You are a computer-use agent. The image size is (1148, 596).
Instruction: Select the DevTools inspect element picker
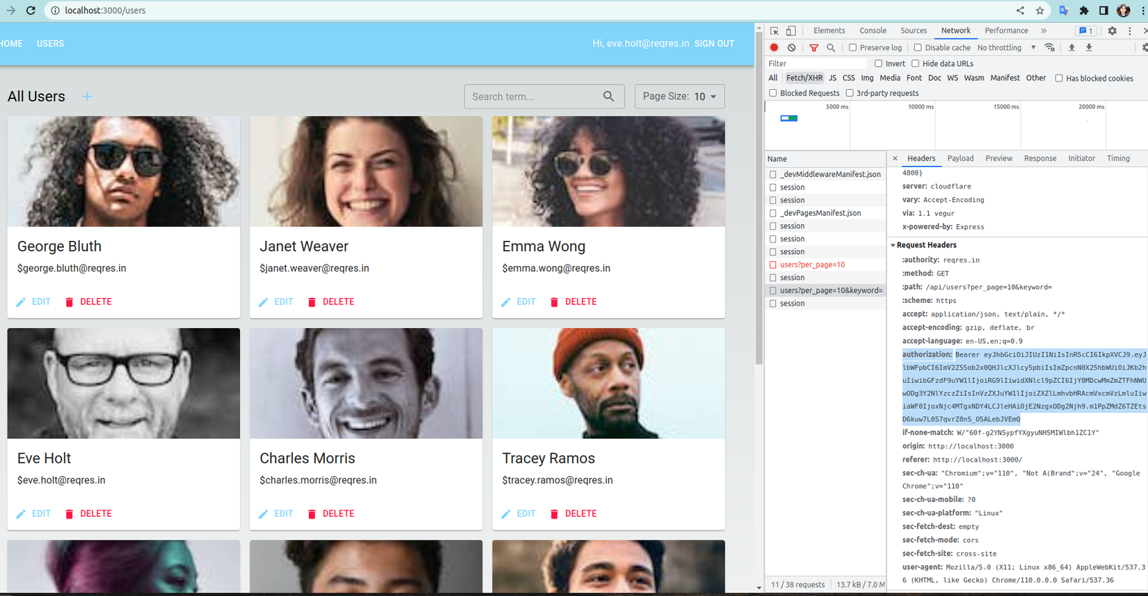coord(774,31)
